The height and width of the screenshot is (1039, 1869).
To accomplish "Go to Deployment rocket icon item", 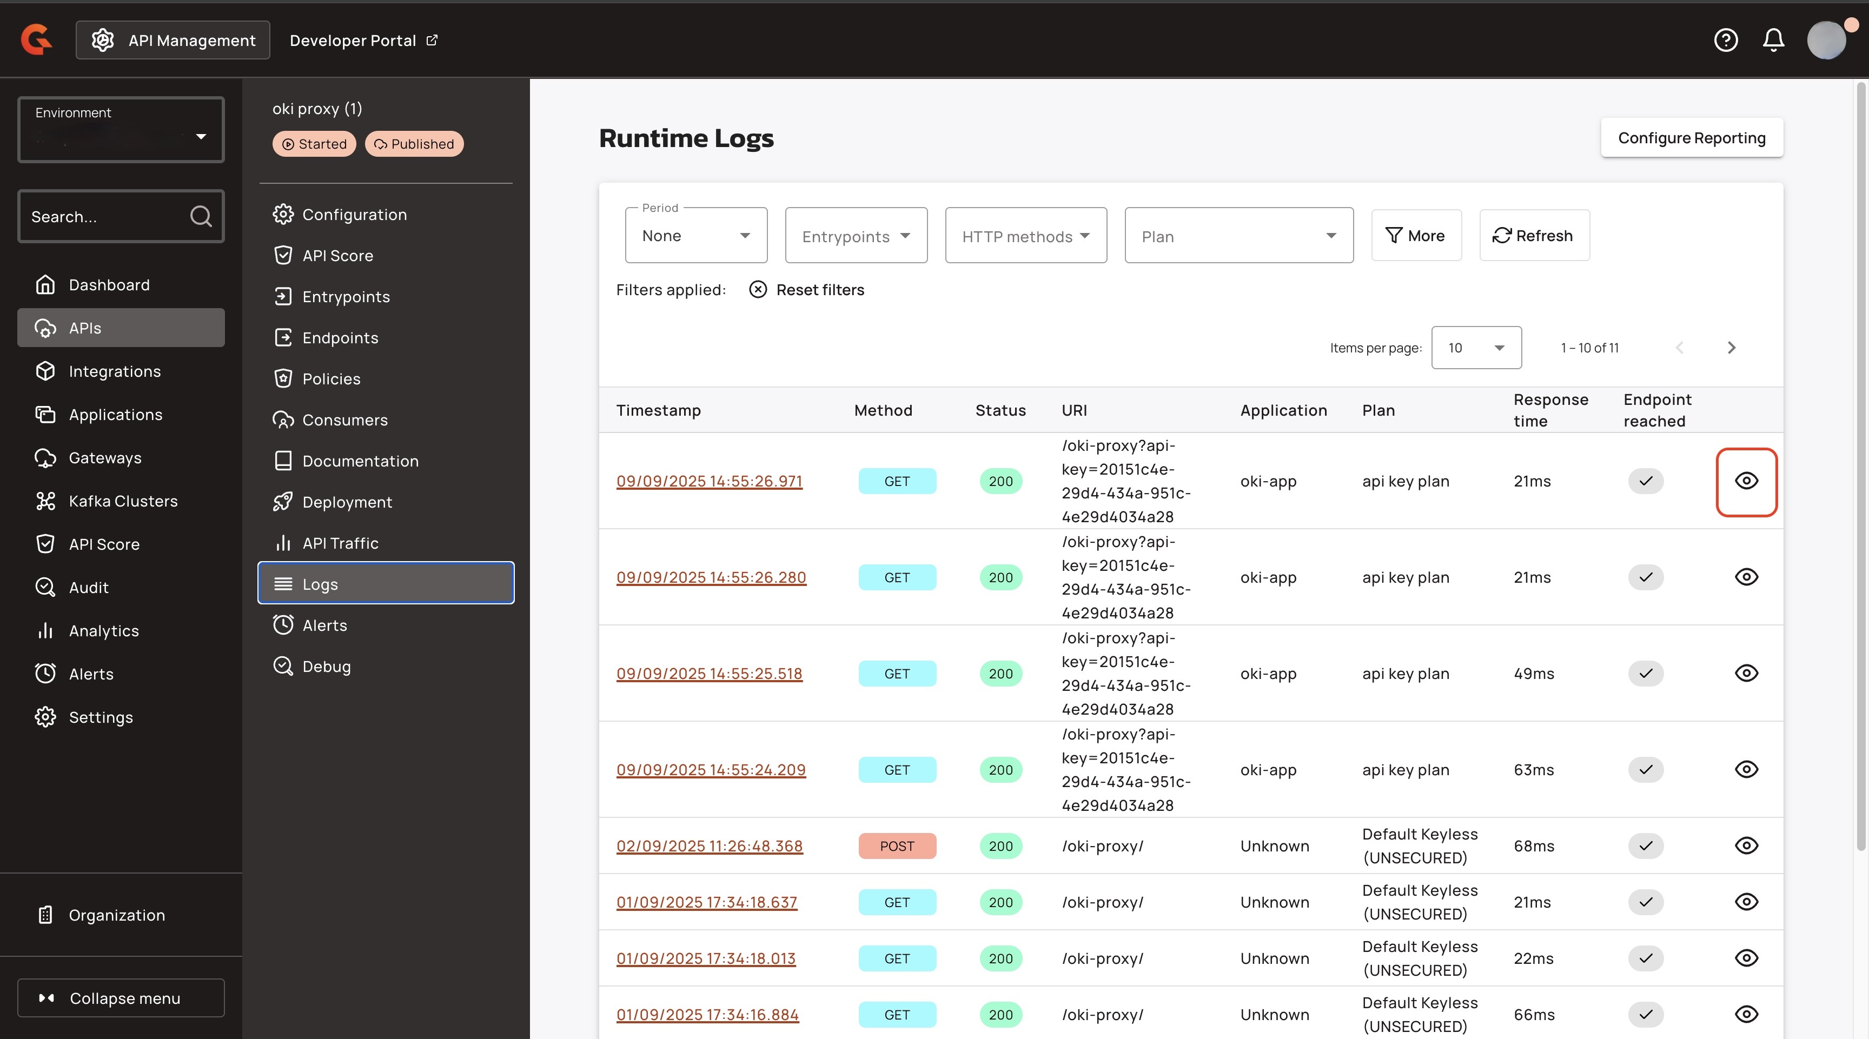I will [346, 502].
